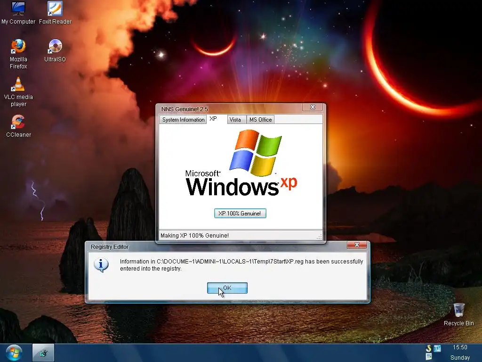Screen dimensions: 482x362
Task: Close the NNS Genuine! 2.5 window
Action: click(313, 107)
